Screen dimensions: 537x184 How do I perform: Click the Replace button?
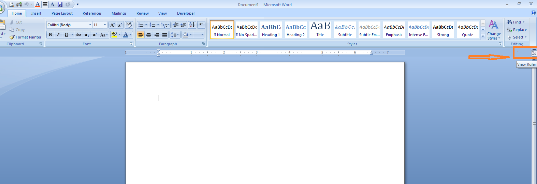point(517,30)
